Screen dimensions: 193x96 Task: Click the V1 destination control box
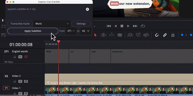pyautogui.click(x=6, y=88)
